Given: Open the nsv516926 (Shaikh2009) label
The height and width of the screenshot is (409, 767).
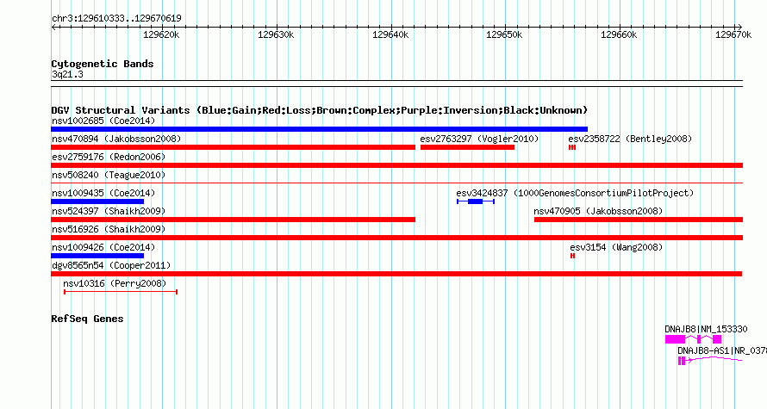Looking at the screenshot, I should click(x=109, y=229).
